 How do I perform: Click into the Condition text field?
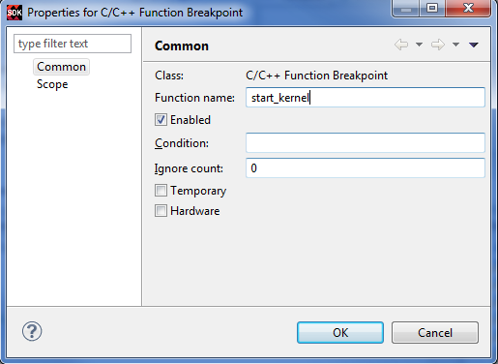366,142
